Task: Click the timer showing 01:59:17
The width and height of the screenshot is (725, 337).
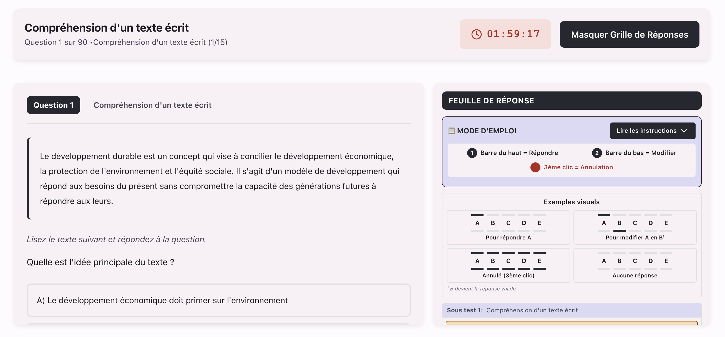Action: point(512,34)
